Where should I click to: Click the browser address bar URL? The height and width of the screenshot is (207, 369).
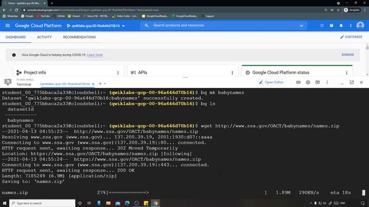coord(93,10)
